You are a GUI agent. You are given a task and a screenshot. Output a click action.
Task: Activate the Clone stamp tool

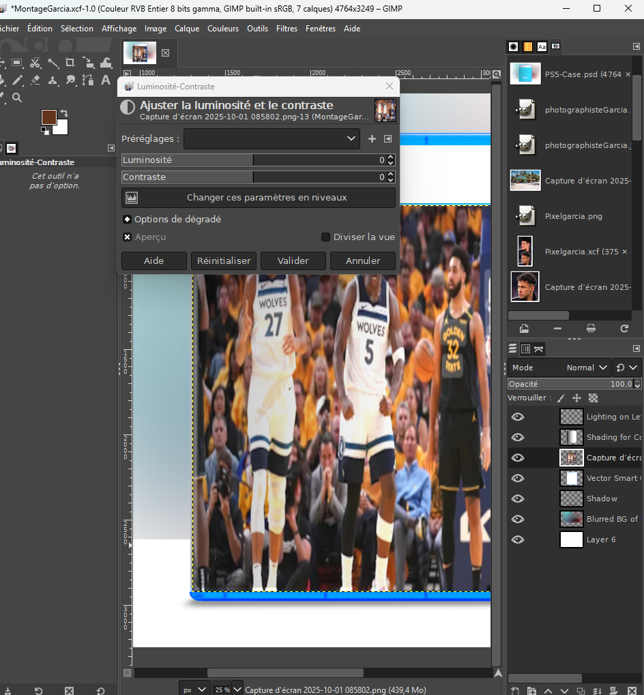53,80
